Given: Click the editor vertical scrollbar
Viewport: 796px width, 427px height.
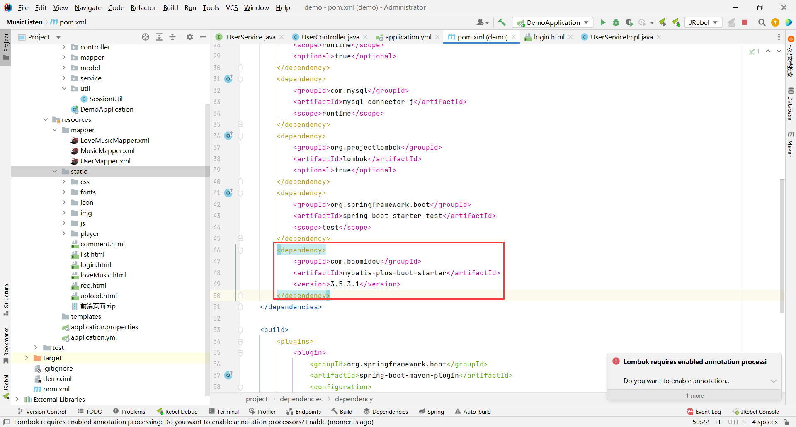Looking at the screenshot, I should click(x=782, y=245).
